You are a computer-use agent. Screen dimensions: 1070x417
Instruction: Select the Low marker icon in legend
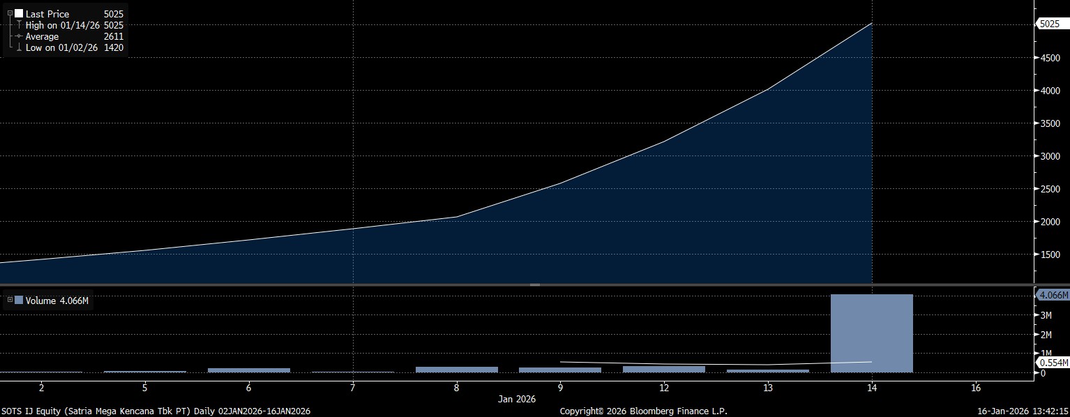point(18,48)
